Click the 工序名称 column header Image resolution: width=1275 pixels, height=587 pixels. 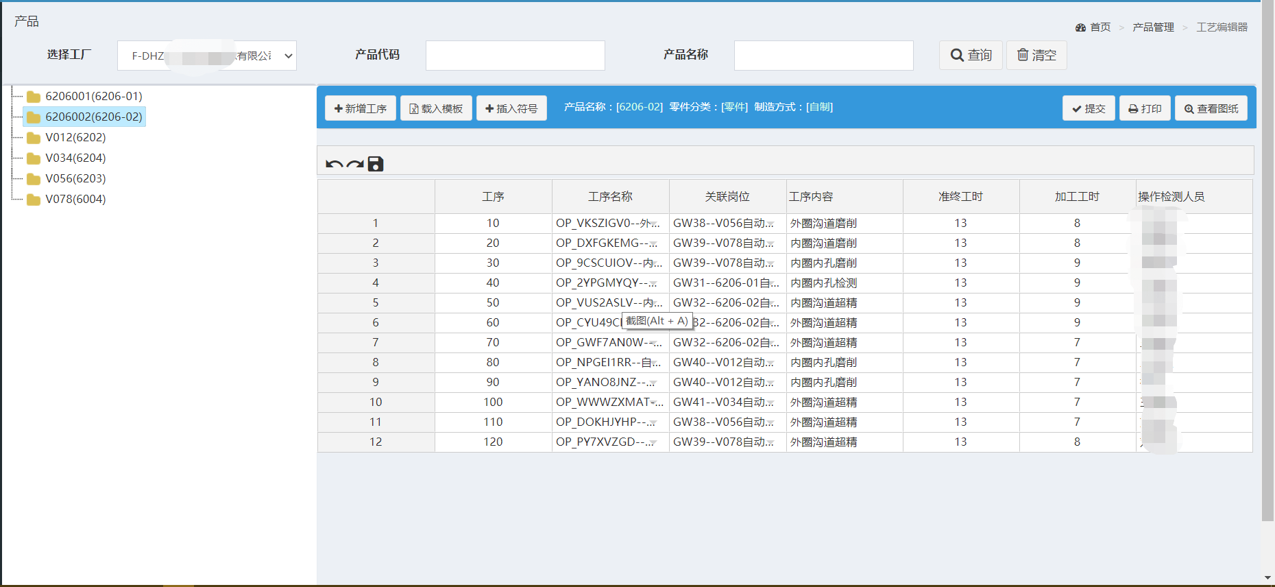point(611,197)
